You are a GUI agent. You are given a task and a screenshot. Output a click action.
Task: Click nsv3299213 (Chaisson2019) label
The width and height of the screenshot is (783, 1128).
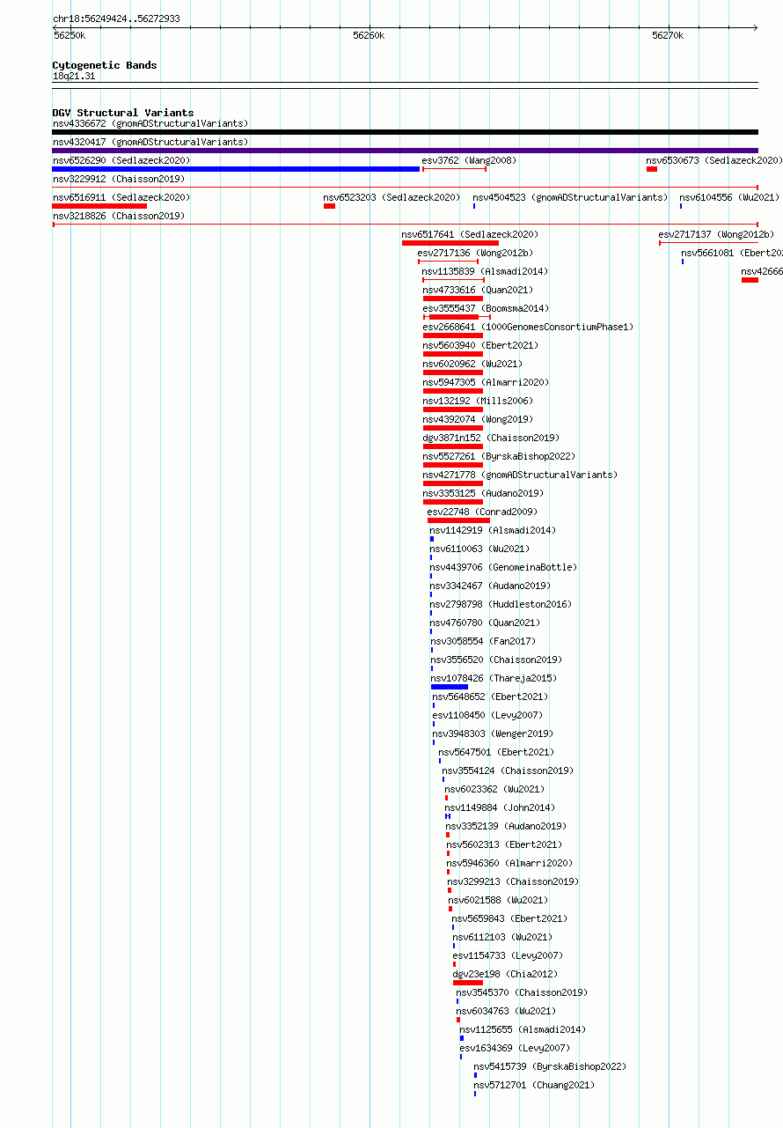[514, 881]
